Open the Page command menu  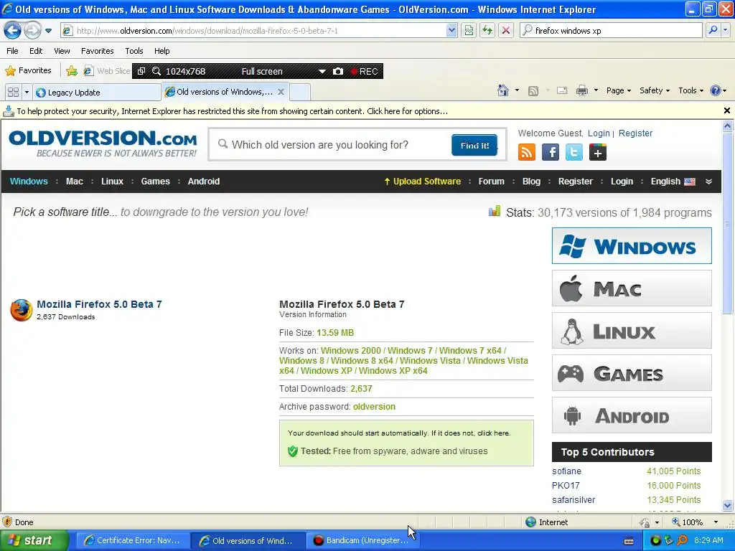[x=618, y=90]
